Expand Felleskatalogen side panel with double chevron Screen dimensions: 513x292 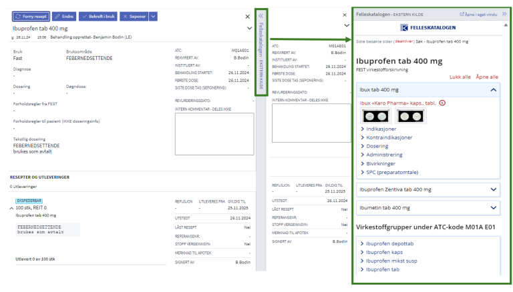tap(261, 16)
